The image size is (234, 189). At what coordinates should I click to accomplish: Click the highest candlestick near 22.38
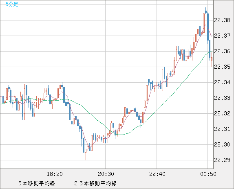point(206,11)
